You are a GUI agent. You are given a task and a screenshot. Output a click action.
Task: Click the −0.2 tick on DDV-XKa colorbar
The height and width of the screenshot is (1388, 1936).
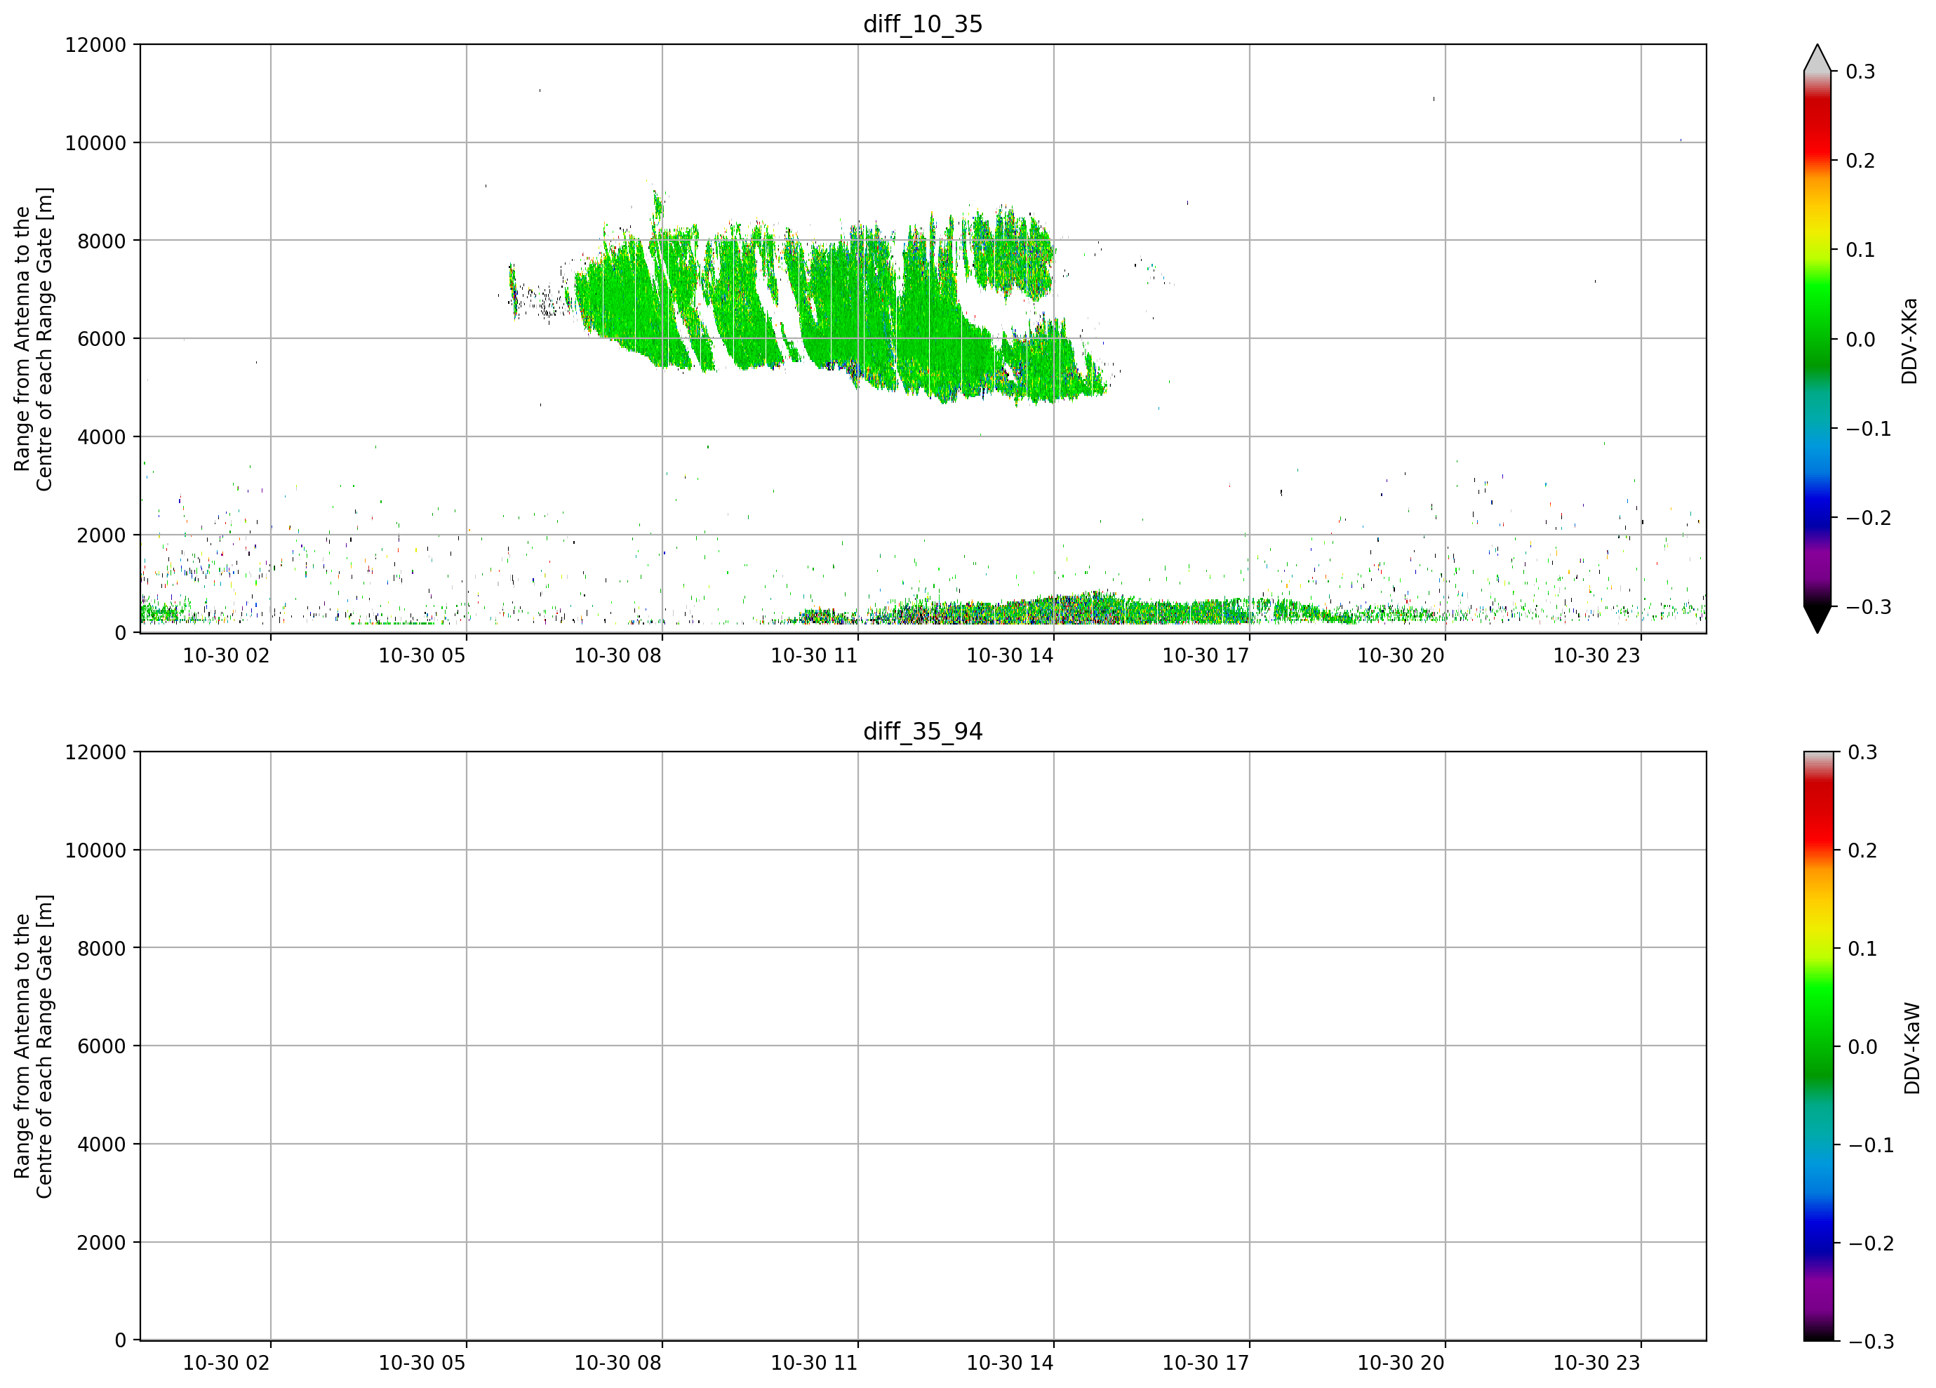point(1869,518)
